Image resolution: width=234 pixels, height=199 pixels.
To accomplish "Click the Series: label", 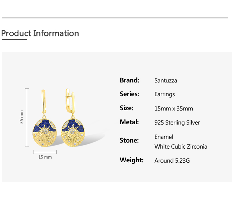I will pyautogui.click(x=129, y=94).
